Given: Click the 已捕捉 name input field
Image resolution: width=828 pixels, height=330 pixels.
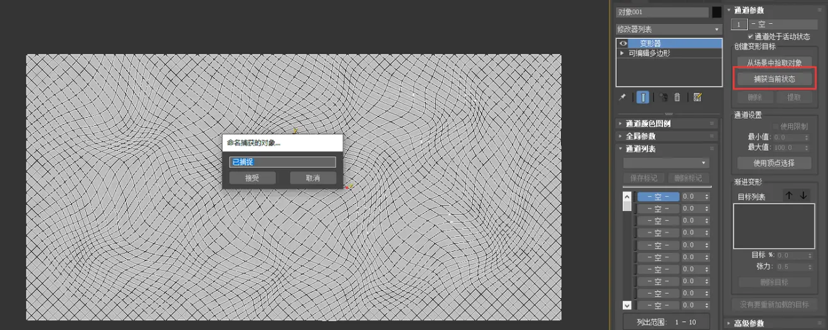Looking at the screenshot, I should click(x=282, y=162).
